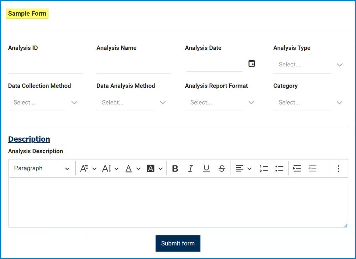356x259 pixels.
Task: Apply bold formatting in the editor toolbar
Action: pyautogui.click(x=175, y=169)
